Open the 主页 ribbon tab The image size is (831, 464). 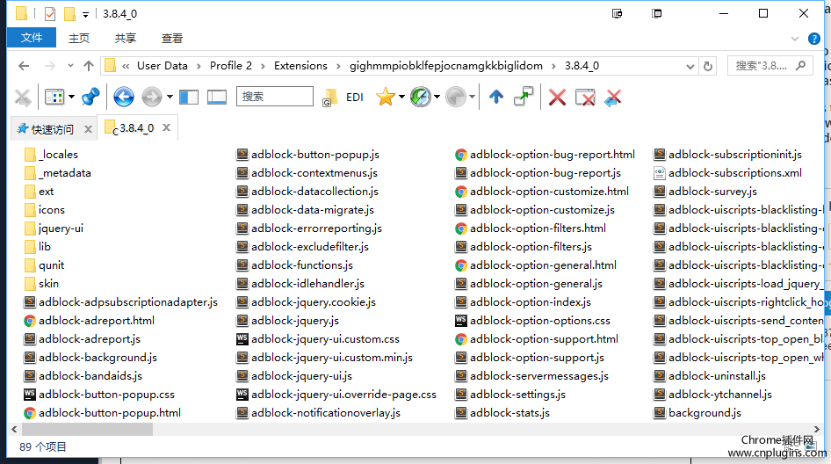pyautogui.click(x=79, y=38)
